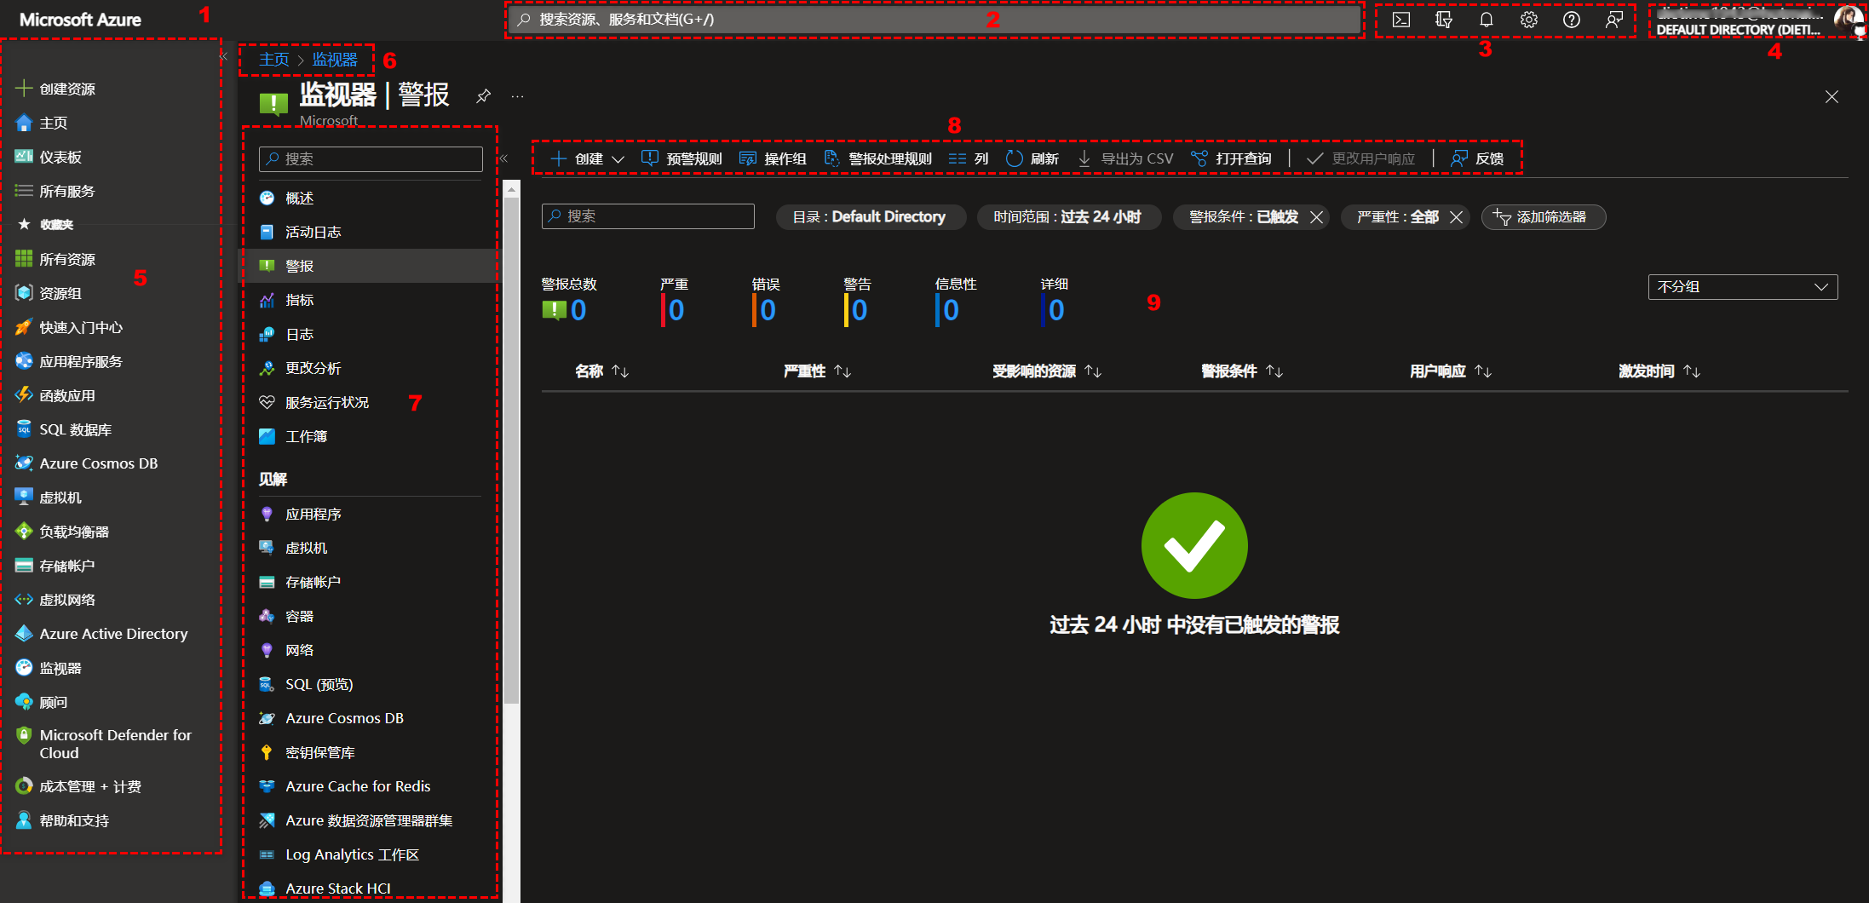Screen dimensions: 1869x903
Task: Remove the 严重性 全部 filter
Action: tap(1457, 217)
